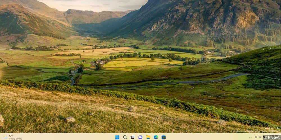281x140 pixels.
Task: Click the Windows 11 Pro watermark text
Action: (x=272, y=128)
